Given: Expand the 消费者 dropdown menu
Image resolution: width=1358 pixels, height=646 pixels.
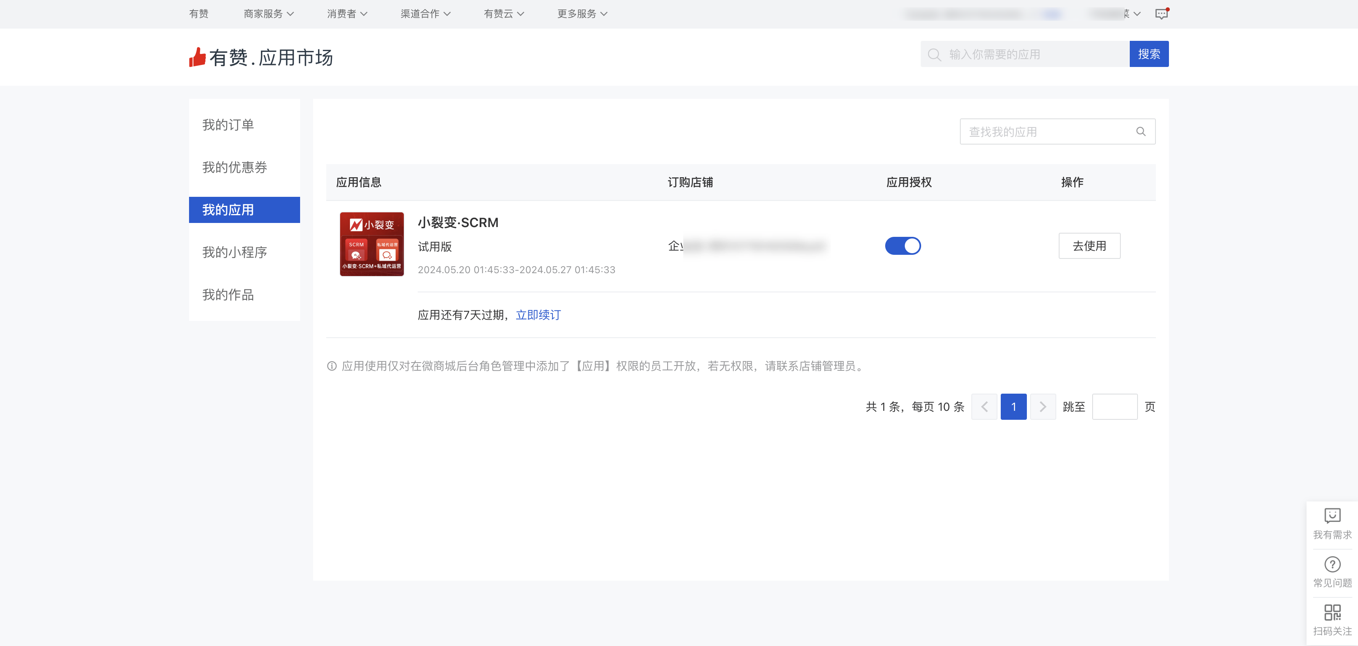Looking at the screenshot, I should (347, 14).
